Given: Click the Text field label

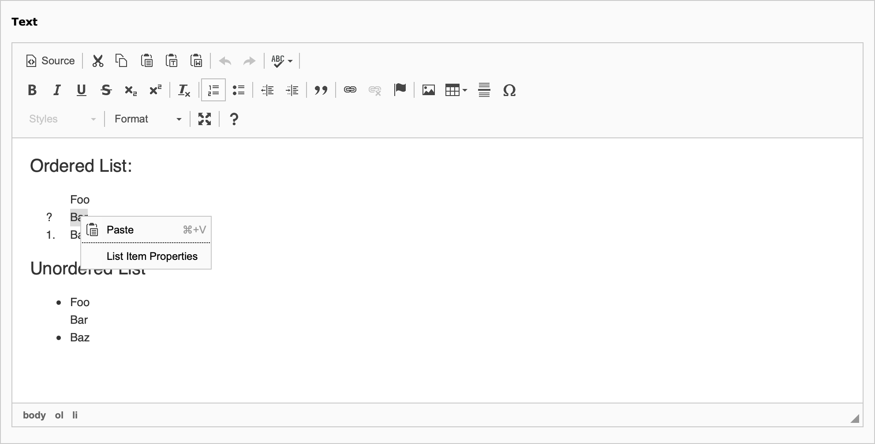Looking at the screenshot, I should coord(25,22).
